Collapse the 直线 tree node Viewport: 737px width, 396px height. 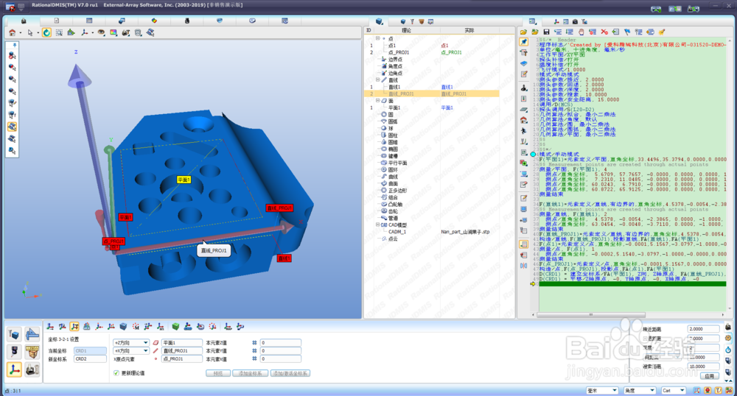click(377, 80)
